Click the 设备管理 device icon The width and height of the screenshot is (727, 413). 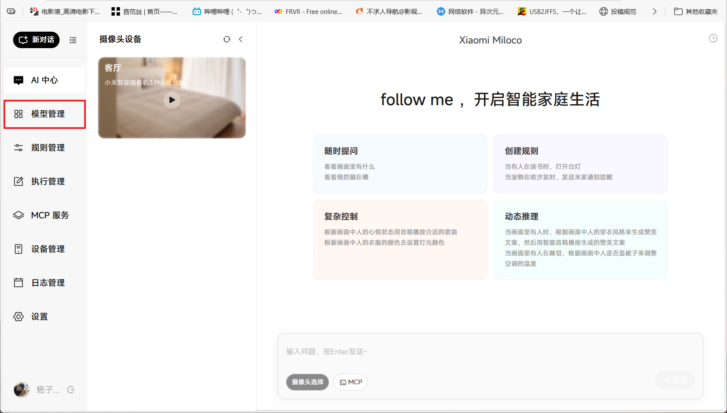pos(19,249)
